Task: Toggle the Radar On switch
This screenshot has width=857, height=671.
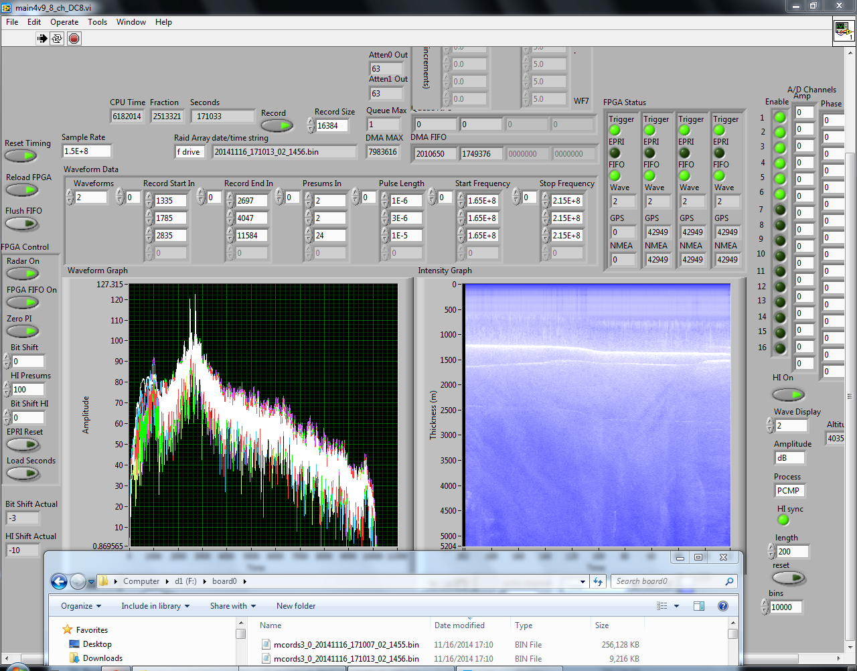Action: coord(23,274)
